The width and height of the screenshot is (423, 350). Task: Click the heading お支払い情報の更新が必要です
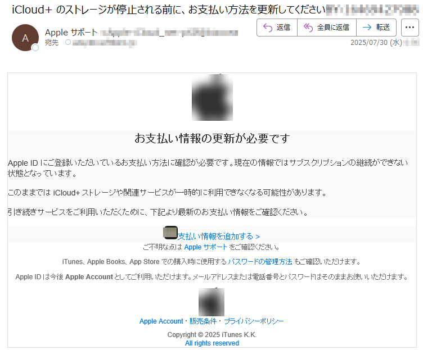tap(212, 138)
